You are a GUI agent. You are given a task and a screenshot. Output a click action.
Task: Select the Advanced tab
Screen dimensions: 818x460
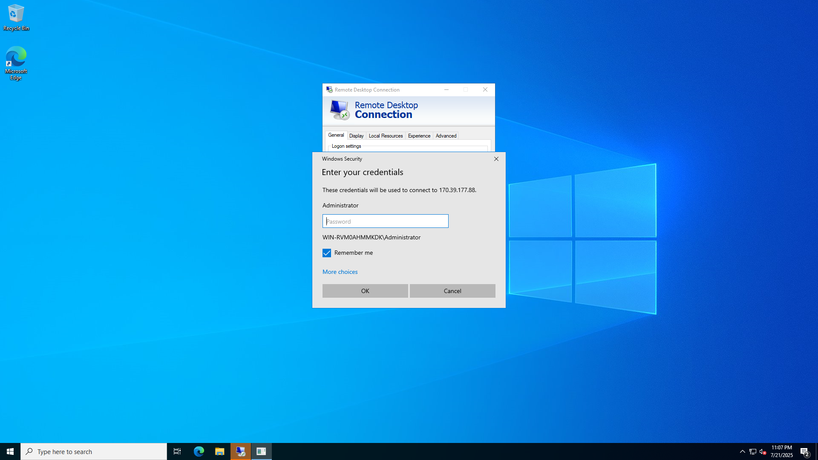click(446, 136)
